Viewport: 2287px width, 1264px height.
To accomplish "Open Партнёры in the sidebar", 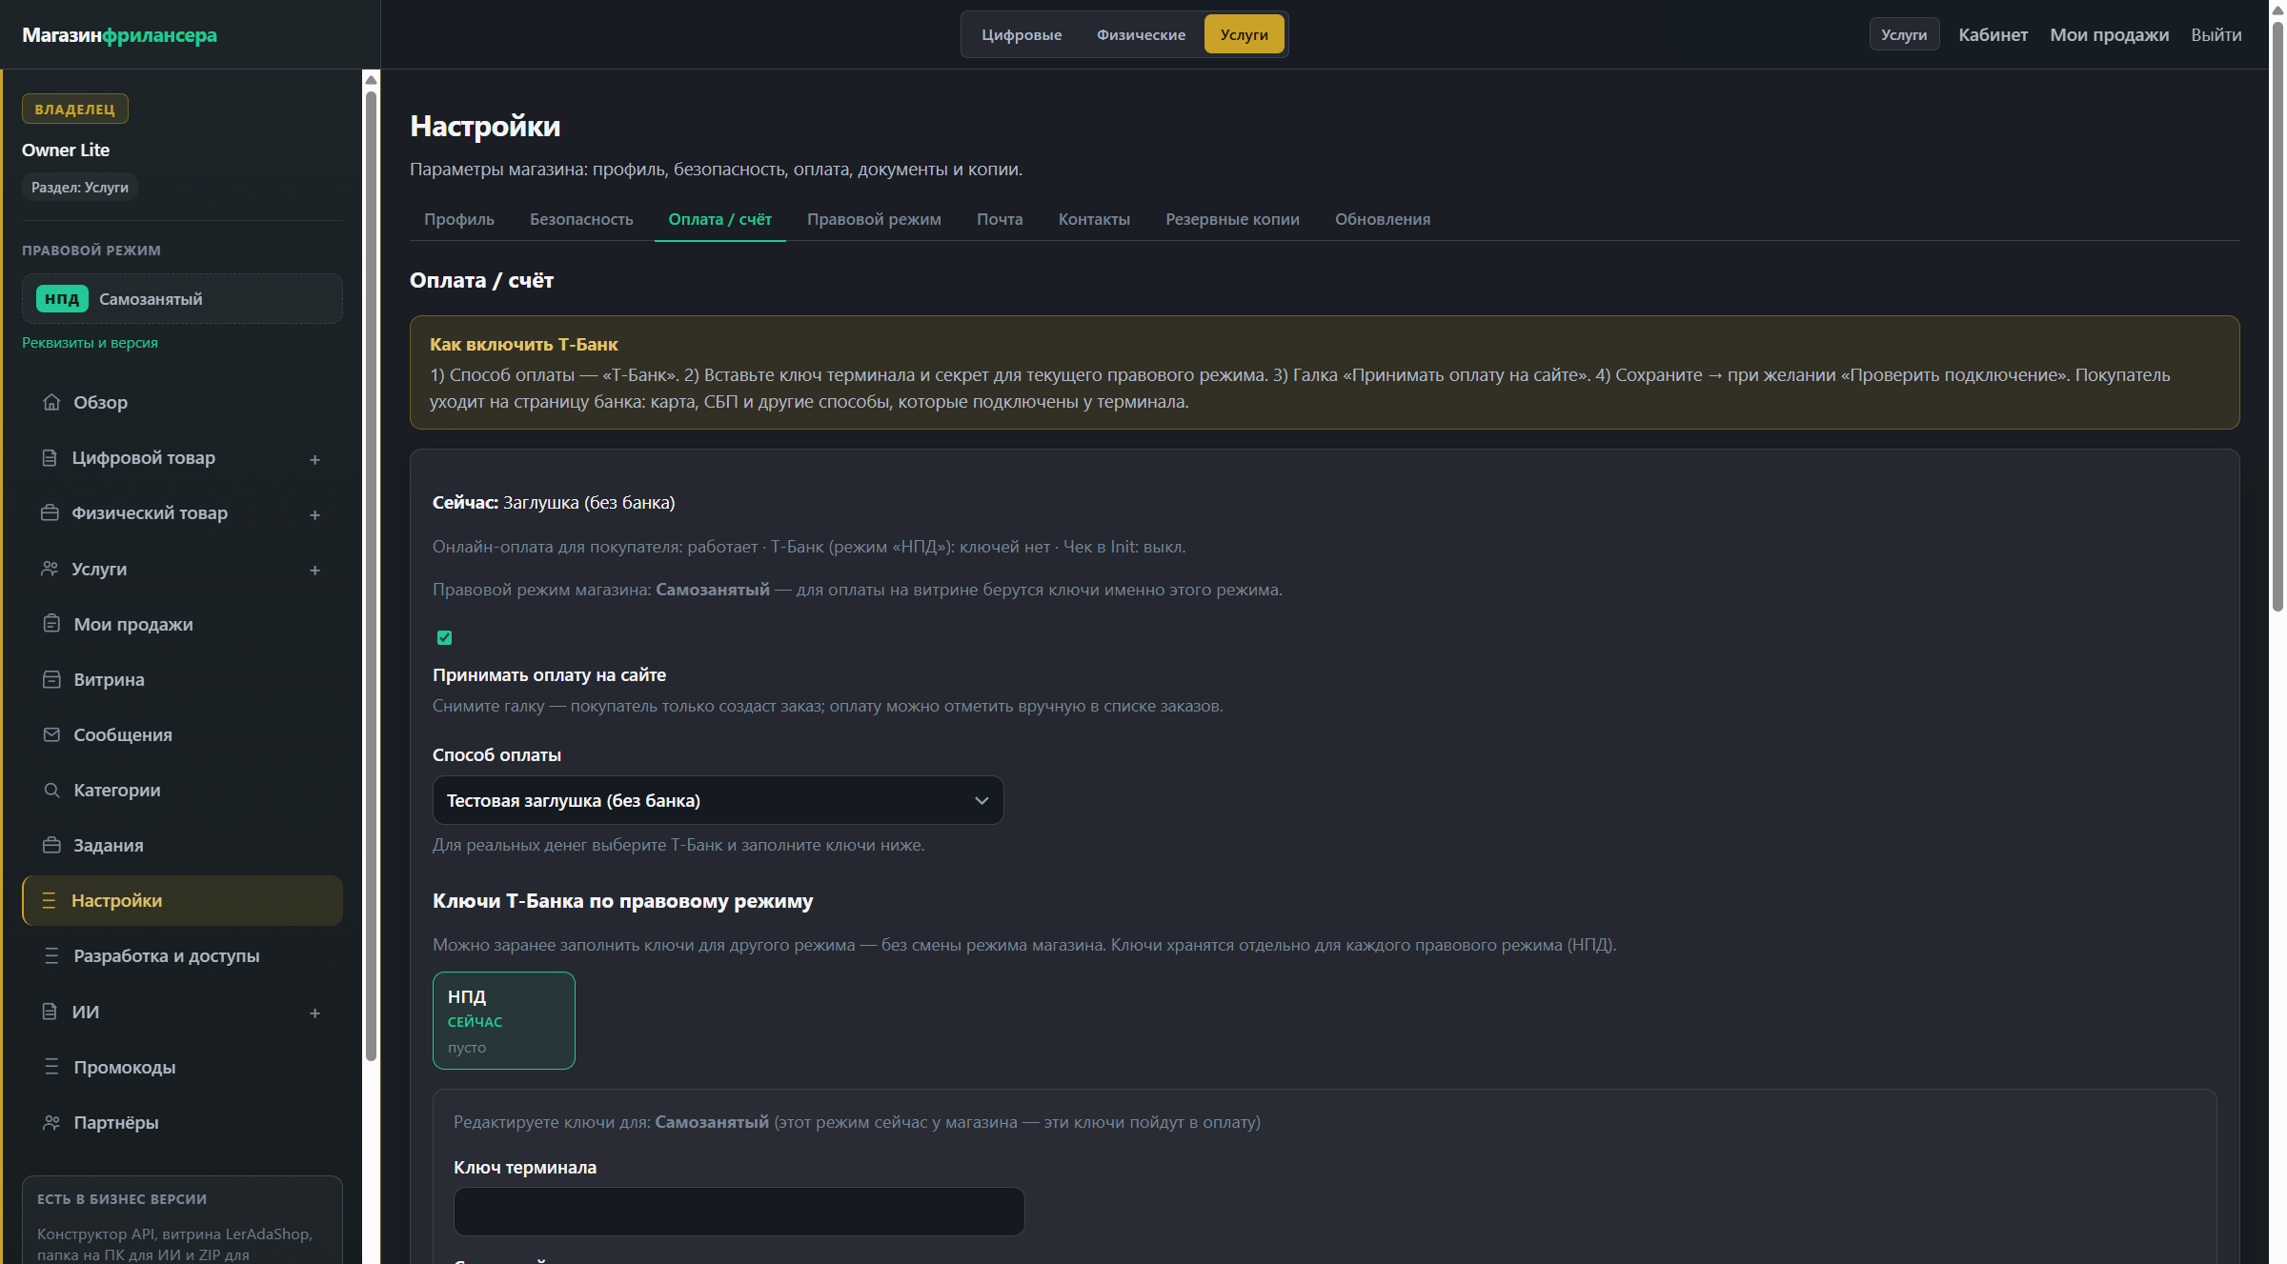I will point(182,1122).
